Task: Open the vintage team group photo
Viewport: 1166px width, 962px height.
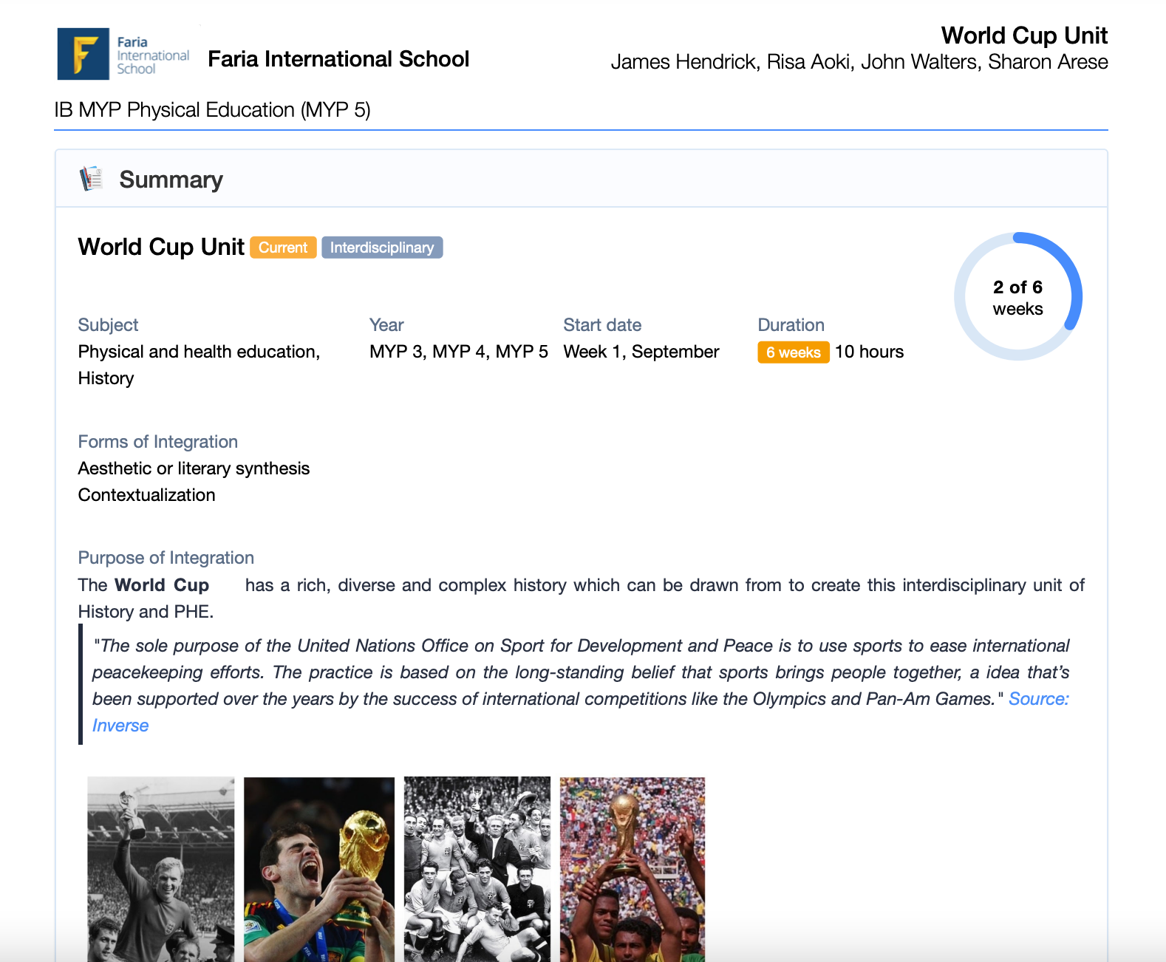Action: click(x=477, y=868)
